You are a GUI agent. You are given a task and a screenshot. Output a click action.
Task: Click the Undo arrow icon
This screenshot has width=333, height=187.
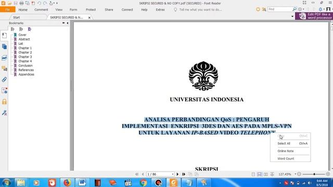pyautogui.click(x=39, y=3)
